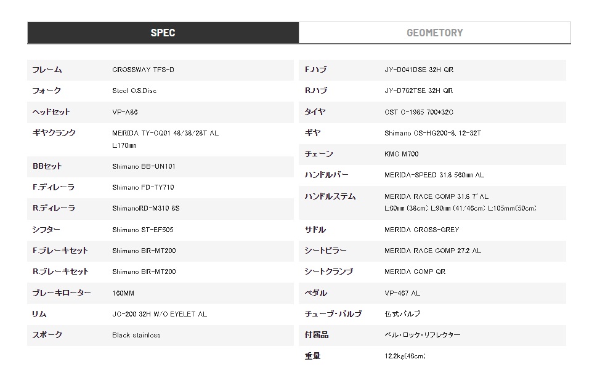The width and height of the screenshot is (592, 391).
Task: Click Shimano BB-UN101 value
Action: point(144,166)
